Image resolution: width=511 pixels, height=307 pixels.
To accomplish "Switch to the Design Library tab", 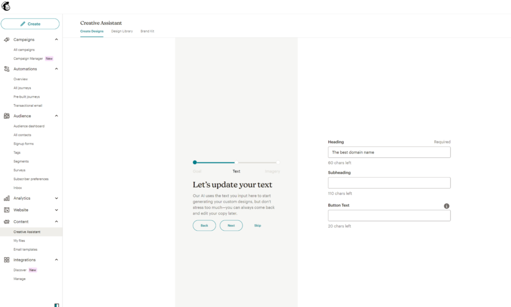I will [x=122, y=31].
